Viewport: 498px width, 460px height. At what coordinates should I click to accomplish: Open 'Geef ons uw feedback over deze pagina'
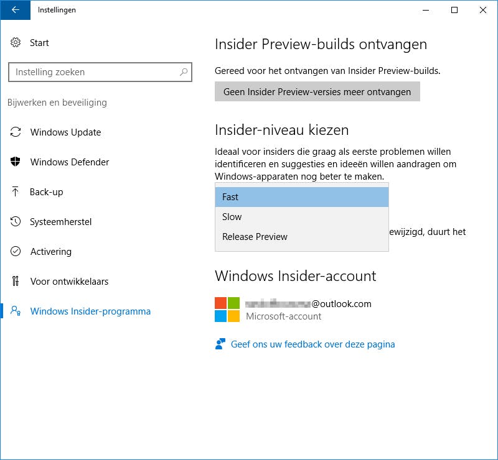point(313,344)
